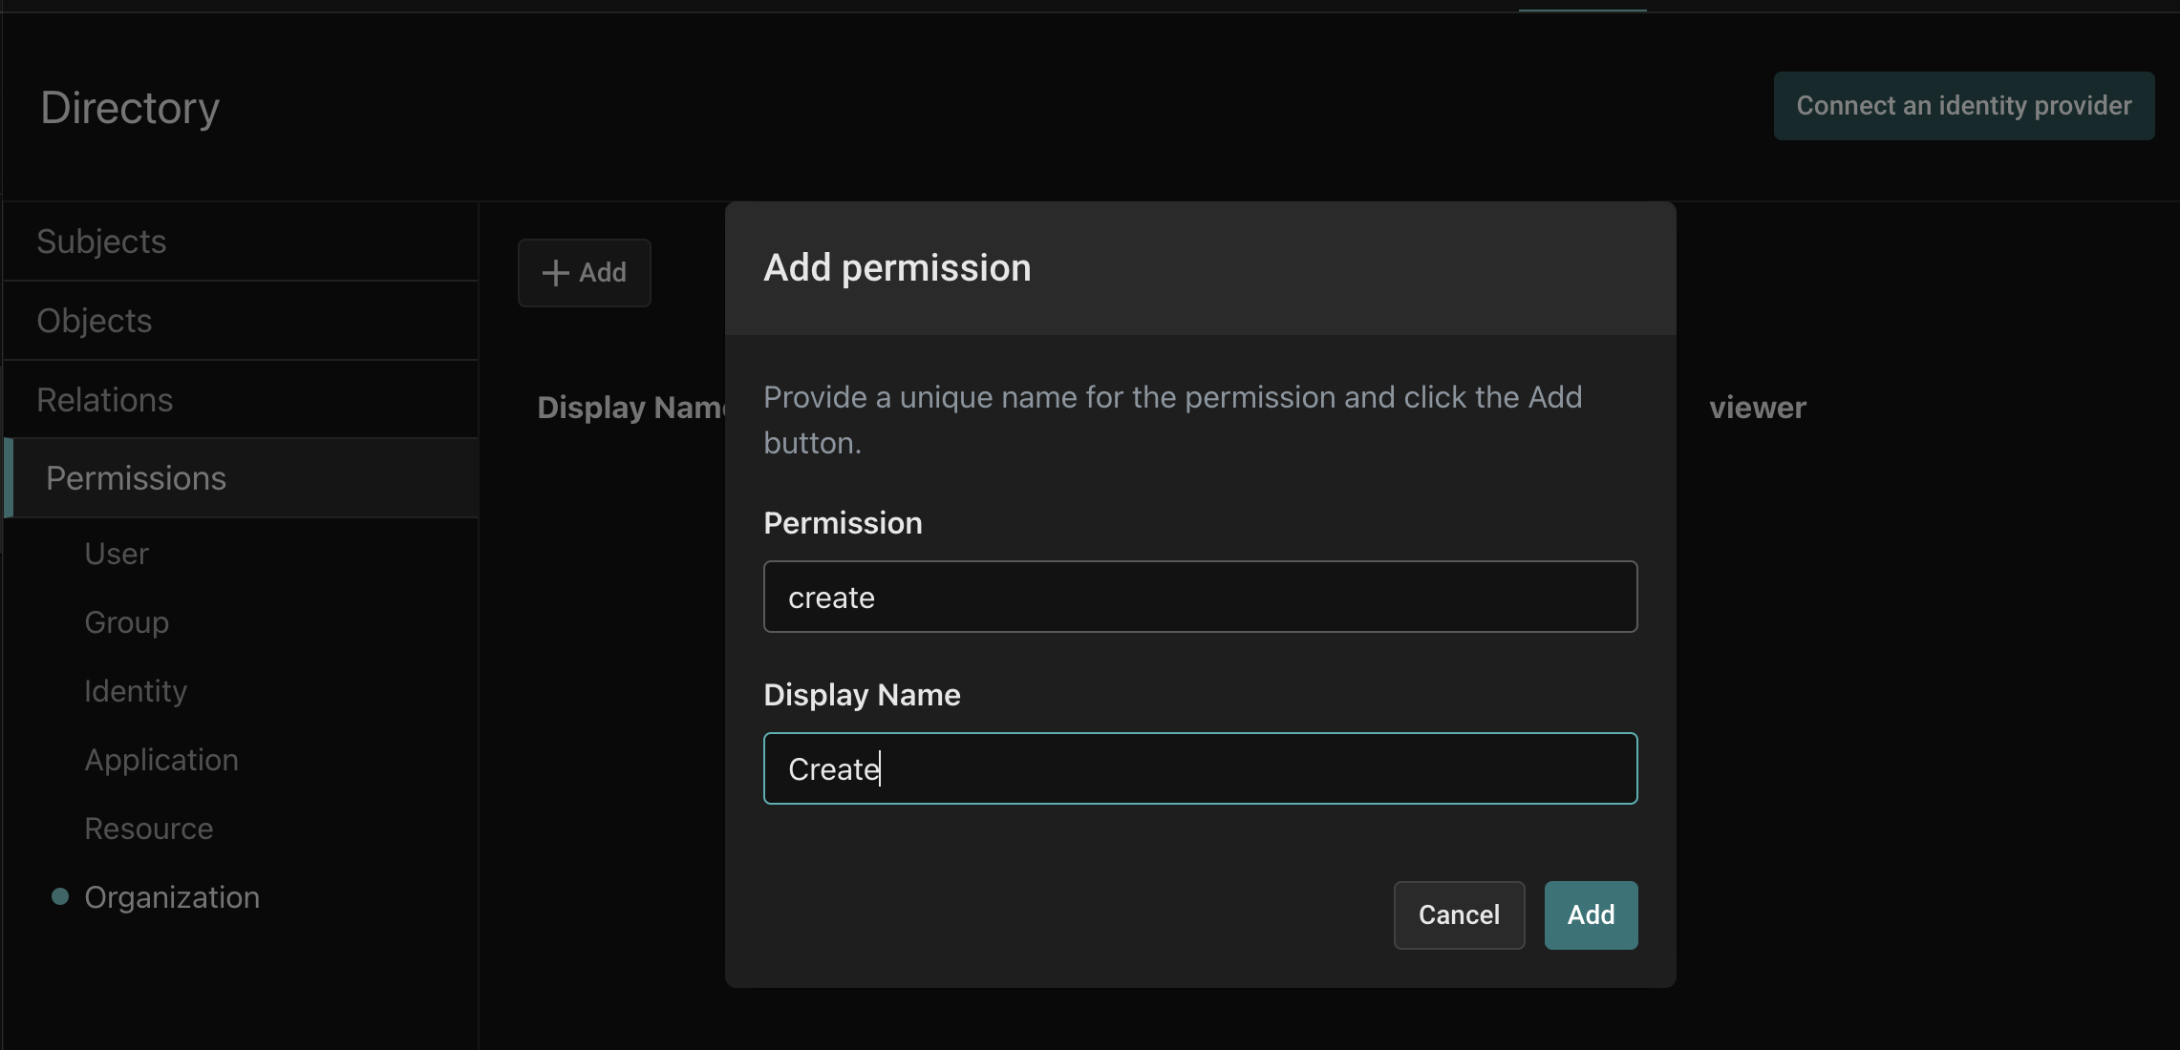Click the Directory page title
Screen dimensions: 2180x1050
[x=130, y=108]
